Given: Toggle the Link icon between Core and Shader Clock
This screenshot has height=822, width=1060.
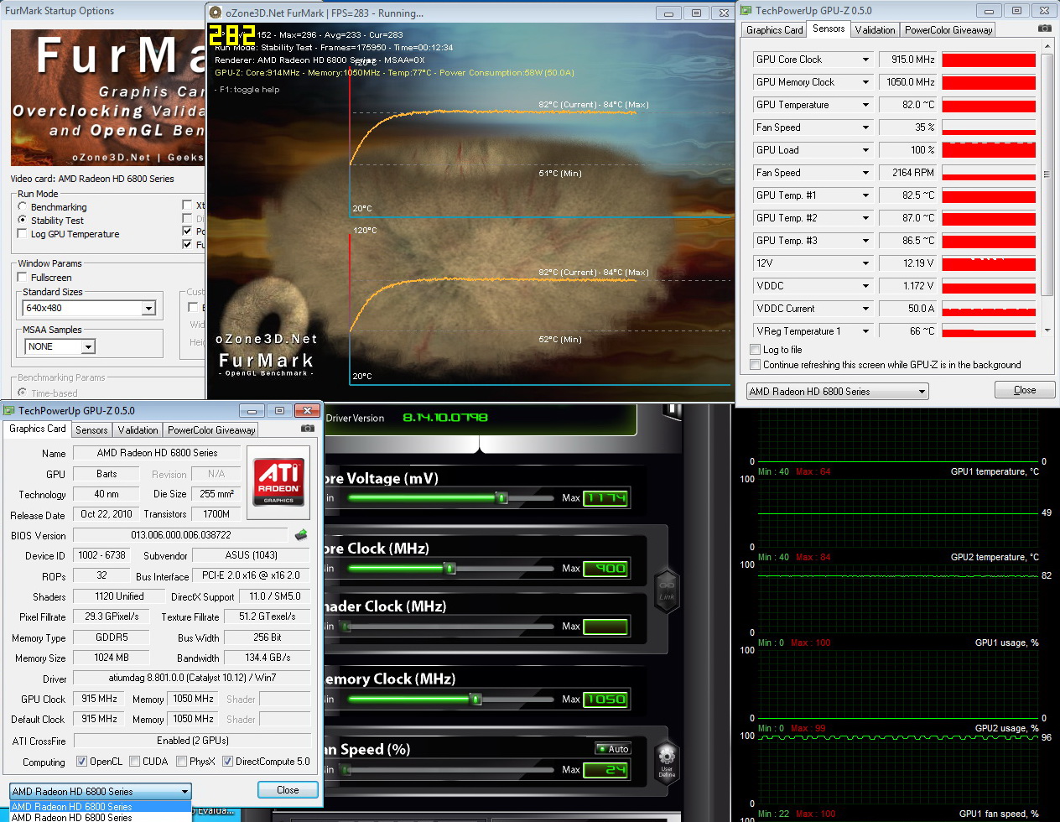Looking at the screenshot, I should [667, 590].
